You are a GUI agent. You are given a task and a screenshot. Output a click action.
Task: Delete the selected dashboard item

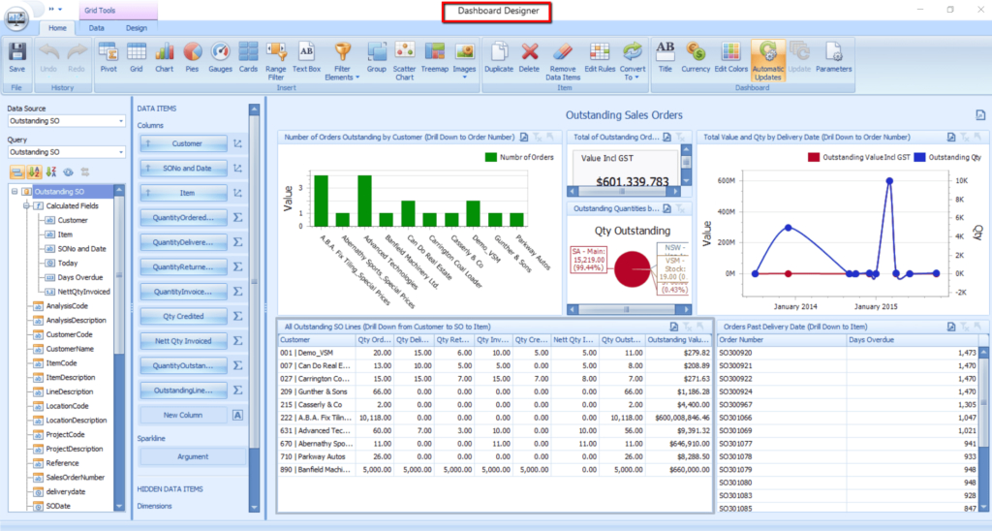click(529, 56)
